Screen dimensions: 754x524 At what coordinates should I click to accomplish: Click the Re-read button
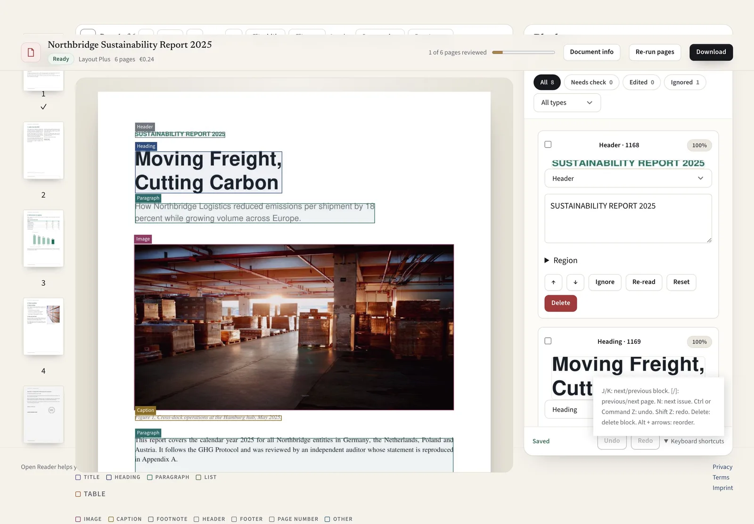(644, 282)
